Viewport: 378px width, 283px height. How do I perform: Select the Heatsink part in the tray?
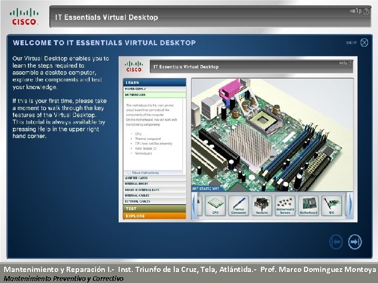[262, 205]
